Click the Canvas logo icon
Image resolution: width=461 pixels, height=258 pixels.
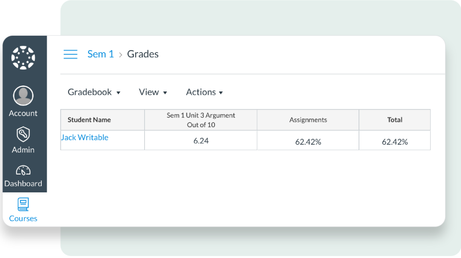tap(23, 58)
